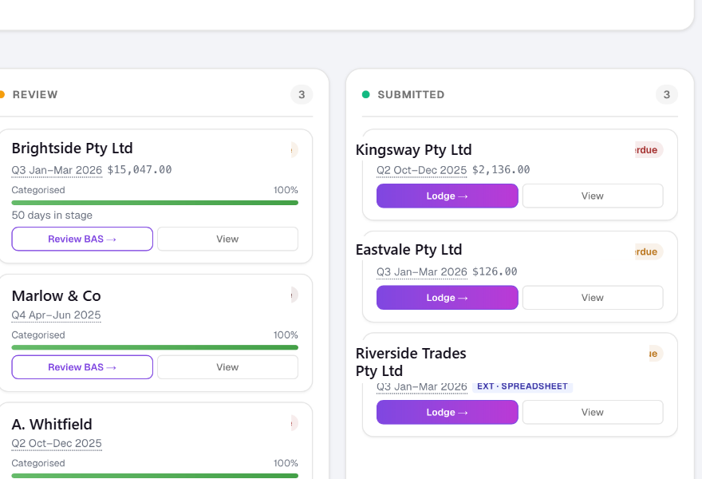Click A. Whitfield's 100% value

pyautogui.click(x=286, y=463)
